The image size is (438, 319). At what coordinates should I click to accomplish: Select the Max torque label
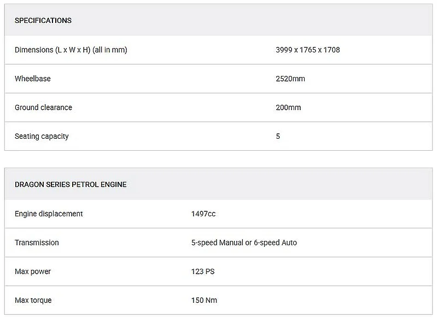(x=33, y=300)
